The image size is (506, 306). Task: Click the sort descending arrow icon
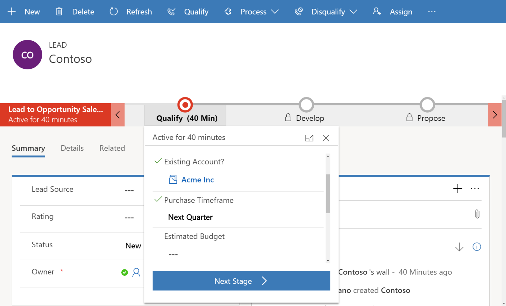(459, 247)
